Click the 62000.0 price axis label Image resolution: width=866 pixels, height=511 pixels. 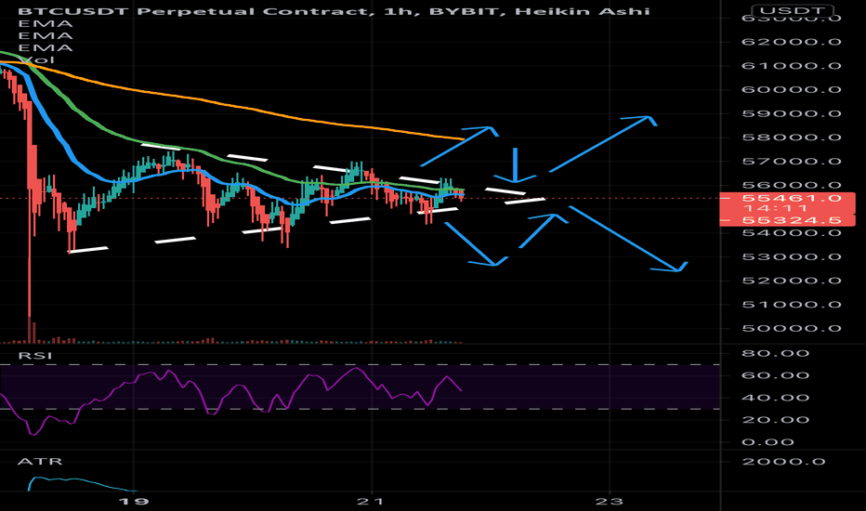(x=792, y=42)
